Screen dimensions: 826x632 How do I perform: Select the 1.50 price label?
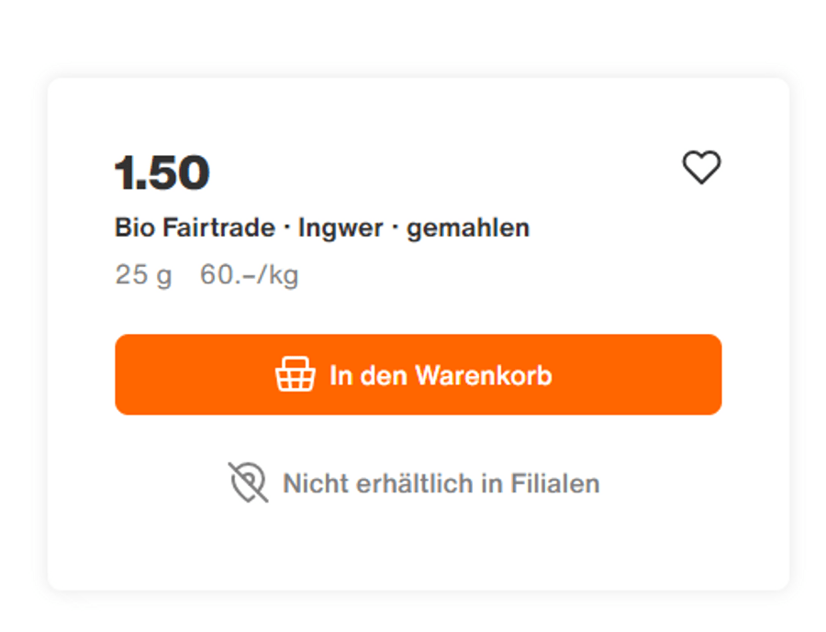coord(162,172)
